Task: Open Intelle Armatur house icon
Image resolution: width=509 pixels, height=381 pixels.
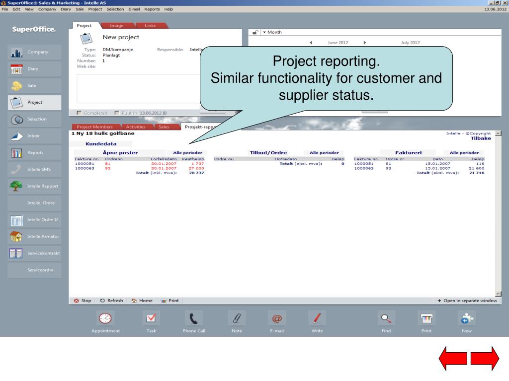Action: tap(16, 237)
